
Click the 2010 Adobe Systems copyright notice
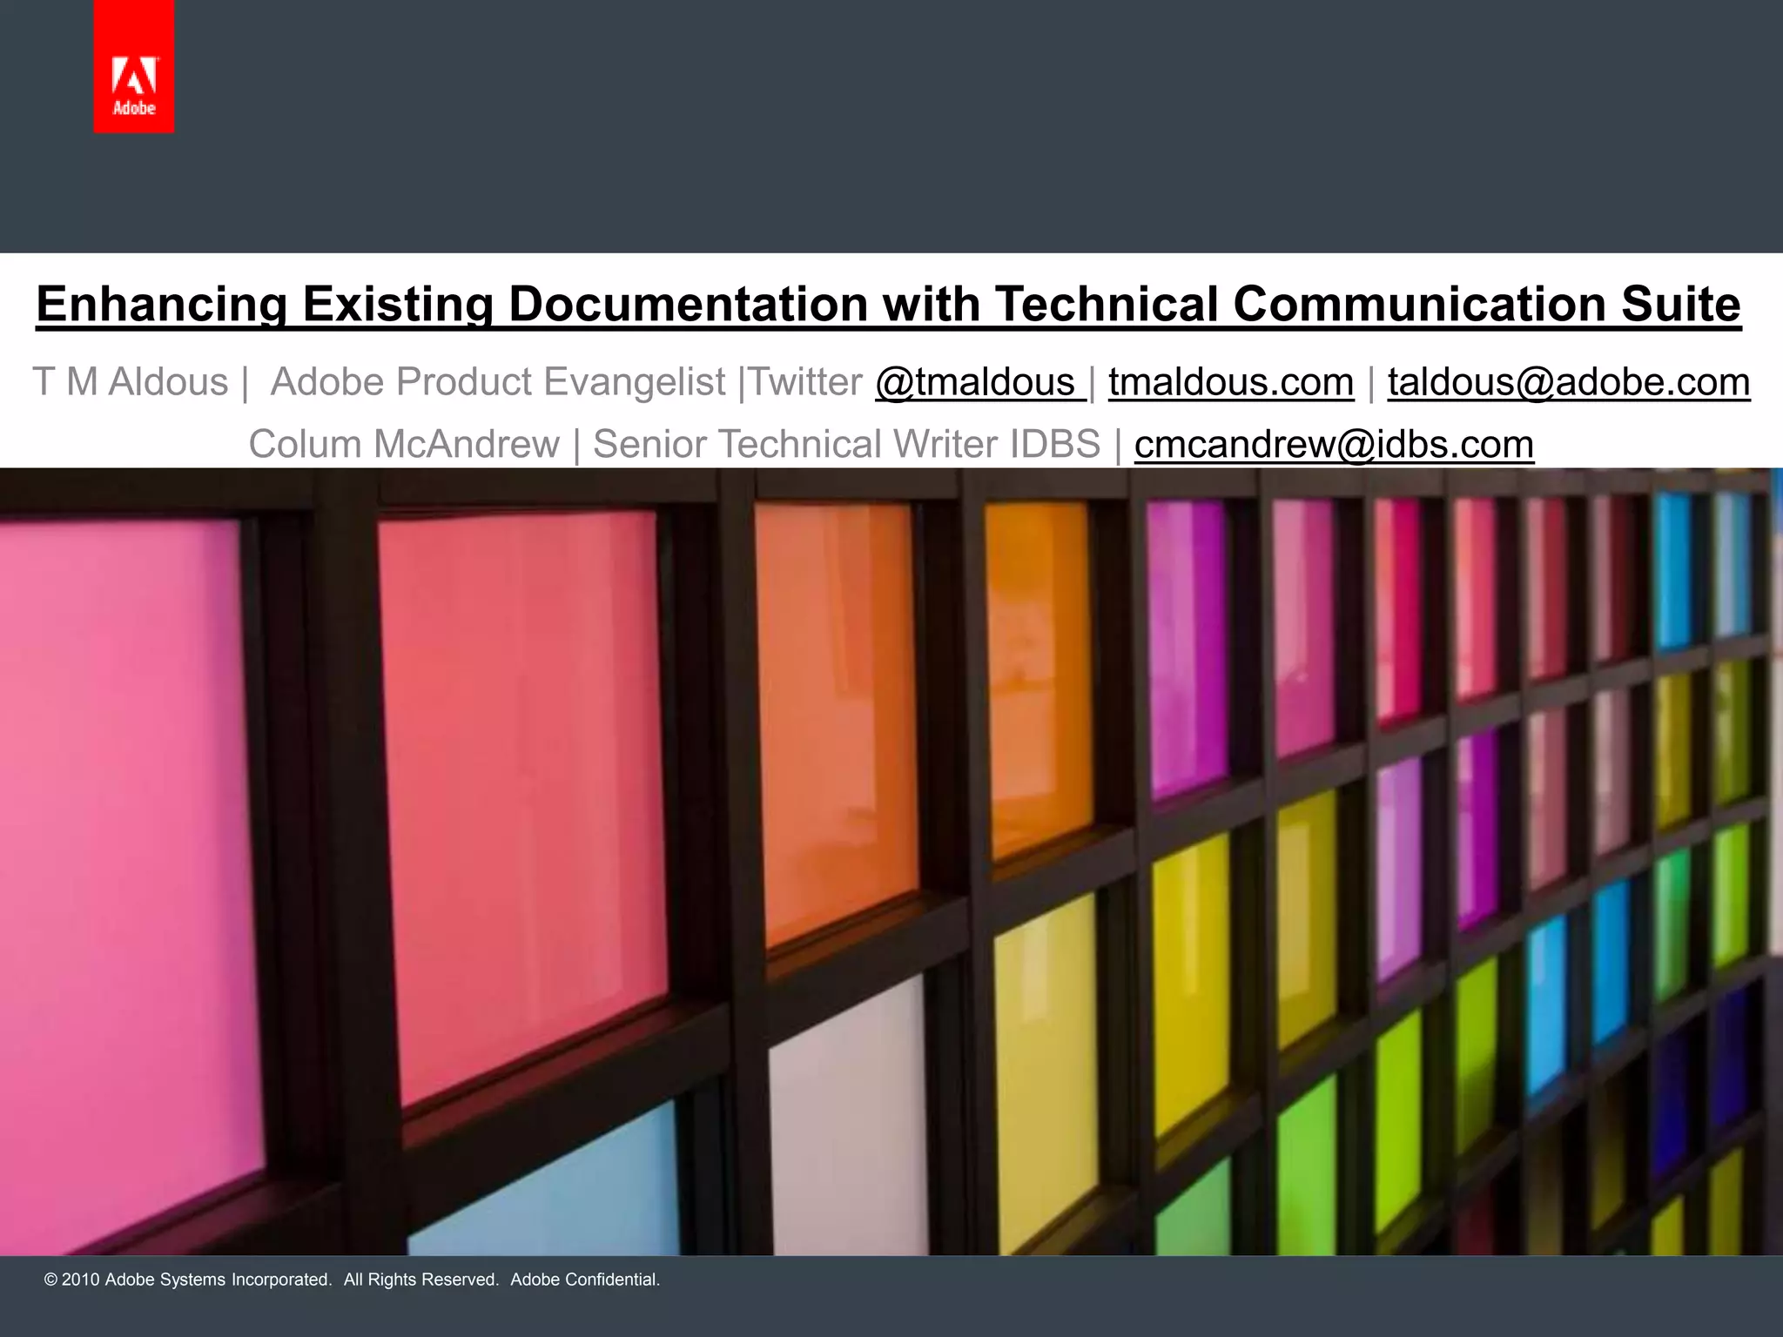coord(187,1280)
